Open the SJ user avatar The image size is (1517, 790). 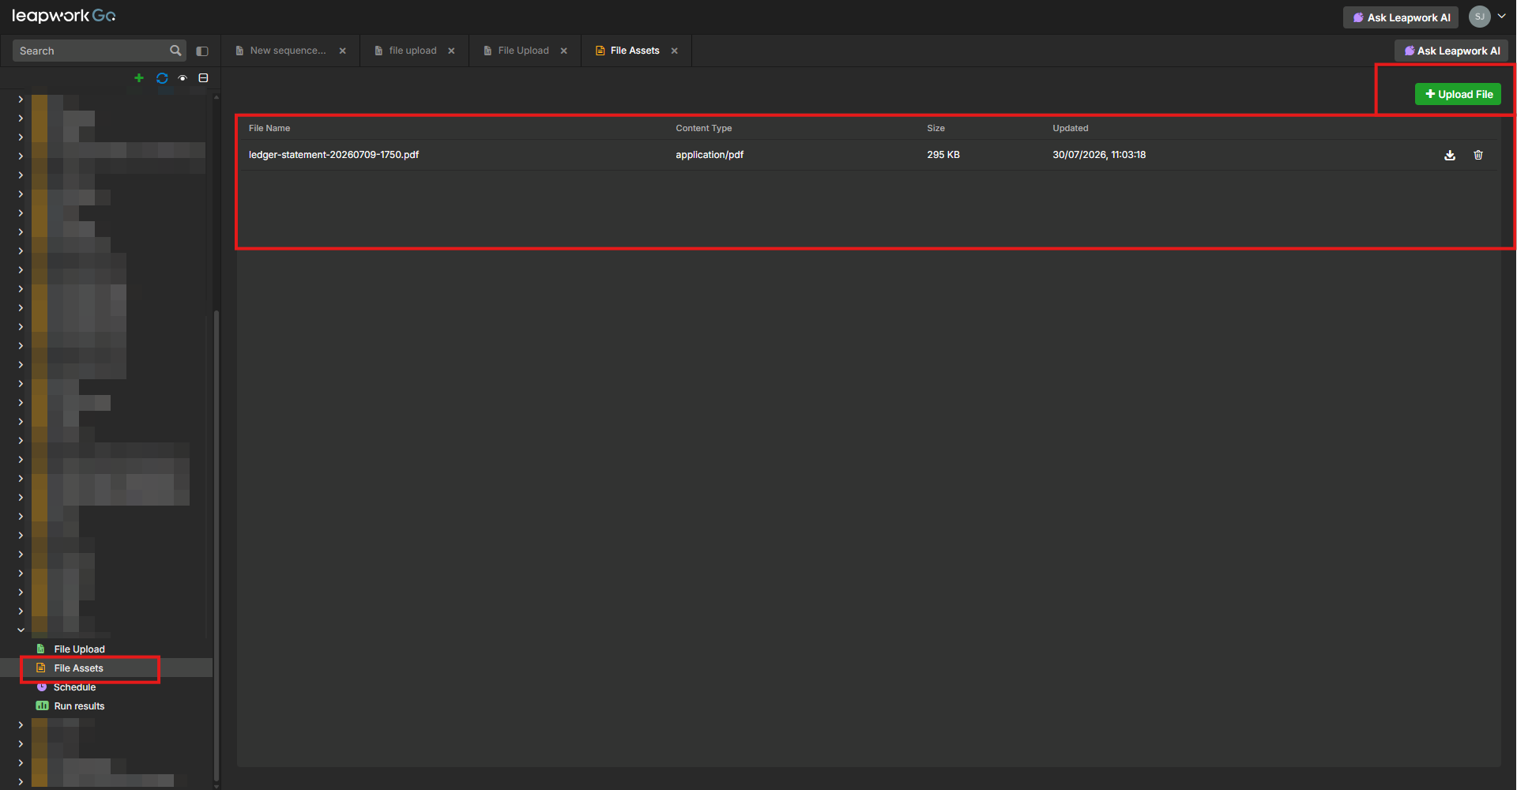[1480, 17]
